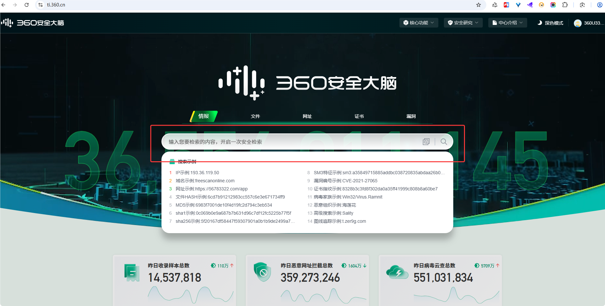Viewport: 605px width, 306px height.
Task: Select 网址示例 https://56783322.com/app
Action: [x=211, y=189]
